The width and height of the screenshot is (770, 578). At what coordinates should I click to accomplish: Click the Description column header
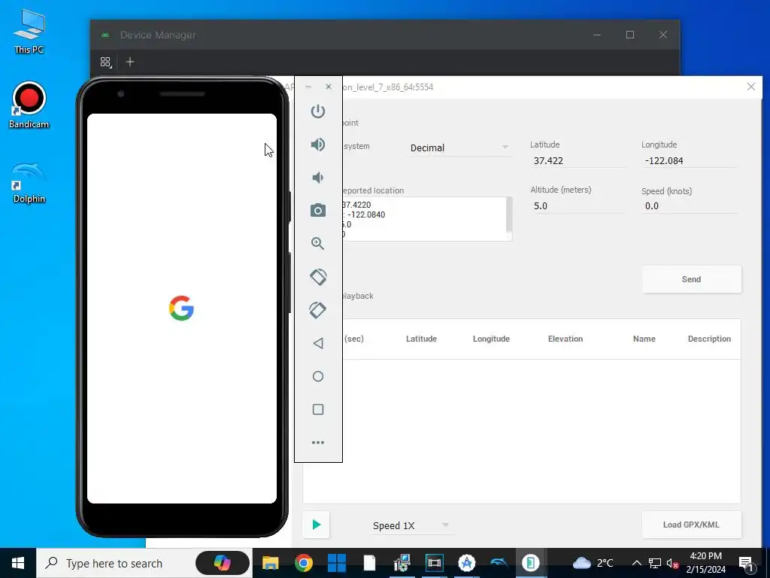click(709, 339)
